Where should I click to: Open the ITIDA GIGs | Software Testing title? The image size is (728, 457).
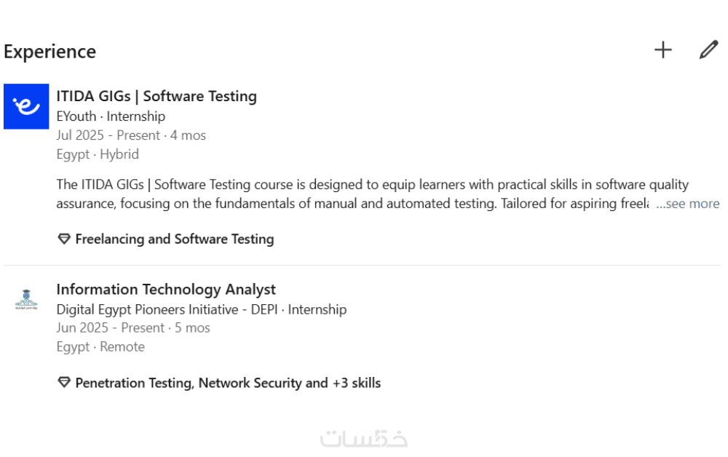pyautogui.click(x=157, y=96)
